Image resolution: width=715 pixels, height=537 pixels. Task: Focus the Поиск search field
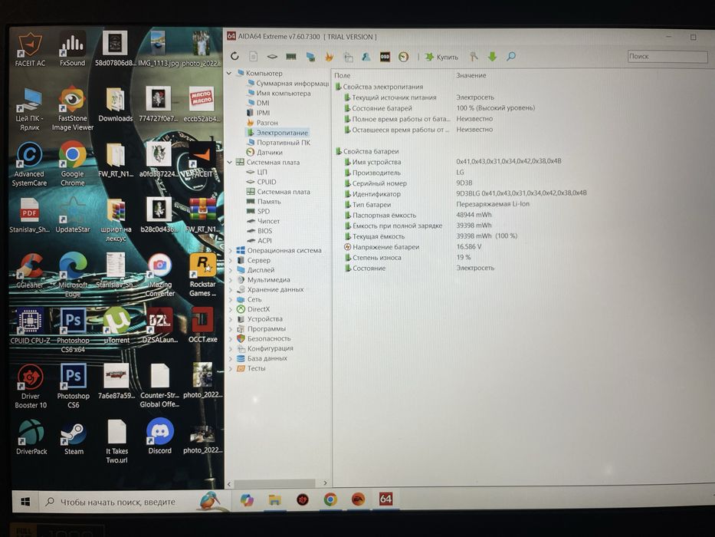pyautogui.click(x=667, y=56)
